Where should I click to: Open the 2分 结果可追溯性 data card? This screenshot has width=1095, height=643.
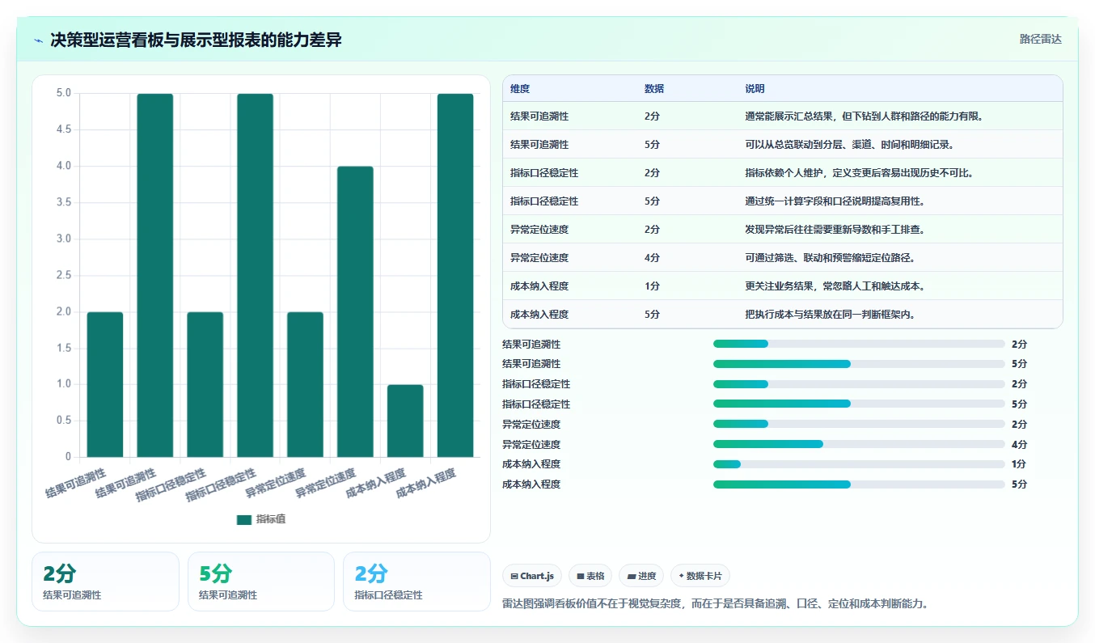click(x=105, y=582)
